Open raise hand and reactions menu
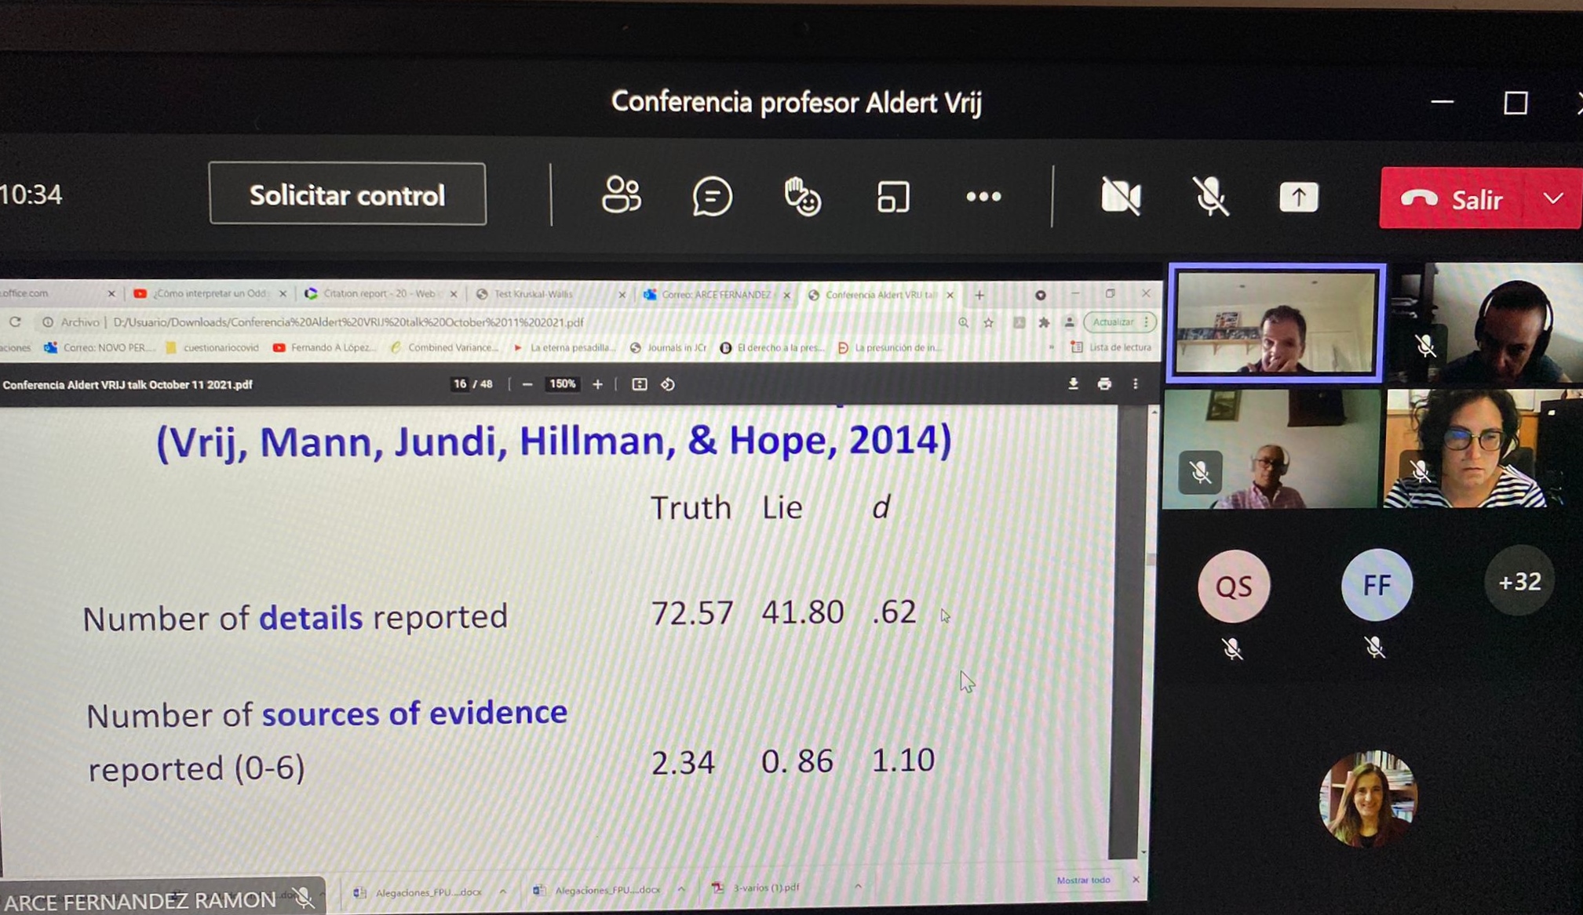This screenshot has width=1583, height=915. point(802,196)
